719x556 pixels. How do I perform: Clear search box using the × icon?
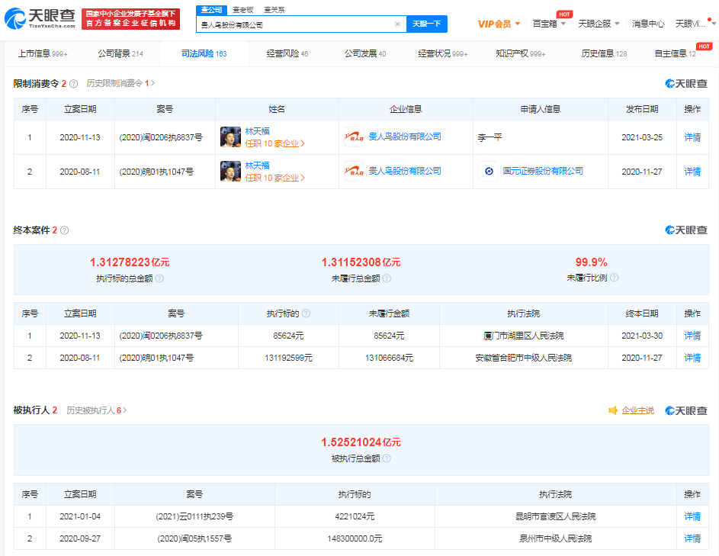396,24
